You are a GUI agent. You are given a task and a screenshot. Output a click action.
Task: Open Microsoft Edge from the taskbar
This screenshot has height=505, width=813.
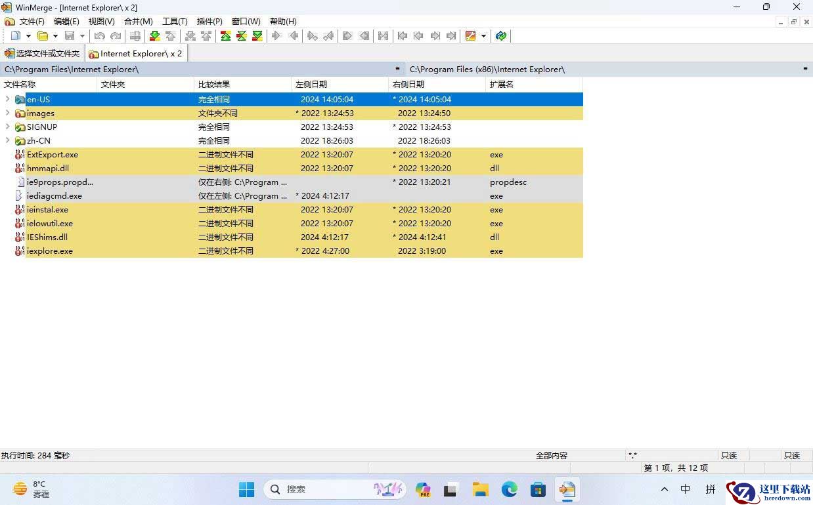click(x=510, y=489)
